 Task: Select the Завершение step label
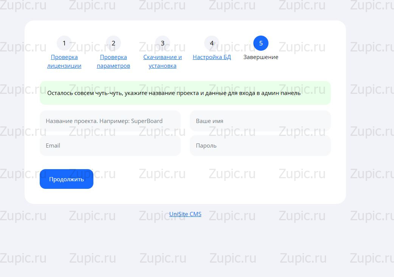(x=261, y=57)
